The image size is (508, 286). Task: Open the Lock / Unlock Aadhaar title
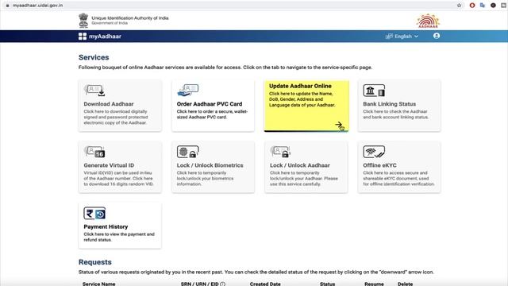coord(300,165)
